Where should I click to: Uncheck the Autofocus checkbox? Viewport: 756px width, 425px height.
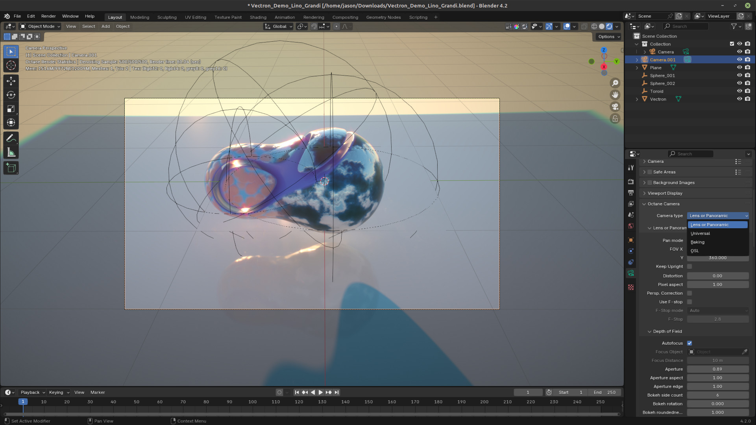tap(689, 343)
